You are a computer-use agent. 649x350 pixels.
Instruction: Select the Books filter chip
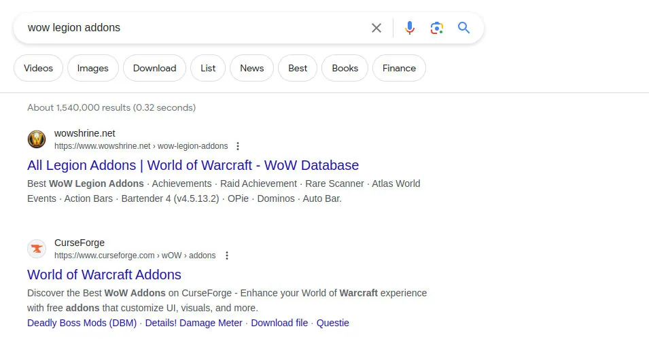coord(345,68)
